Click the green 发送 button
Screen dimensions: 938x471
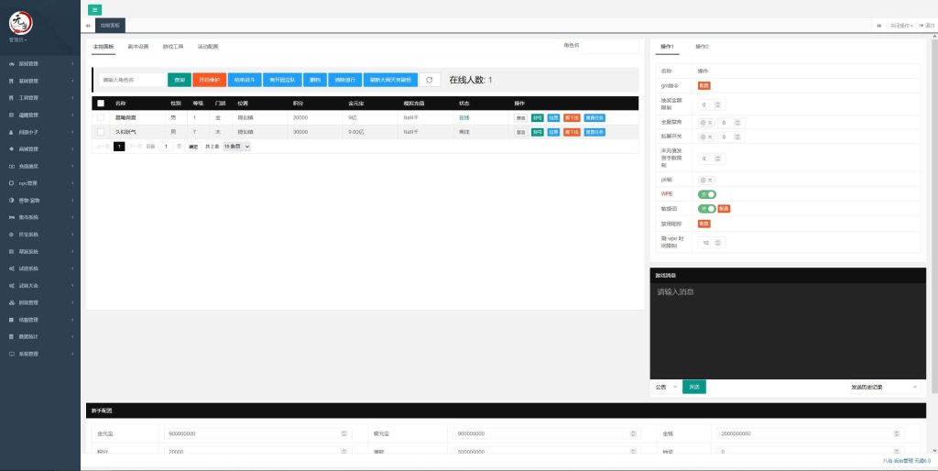694,388
